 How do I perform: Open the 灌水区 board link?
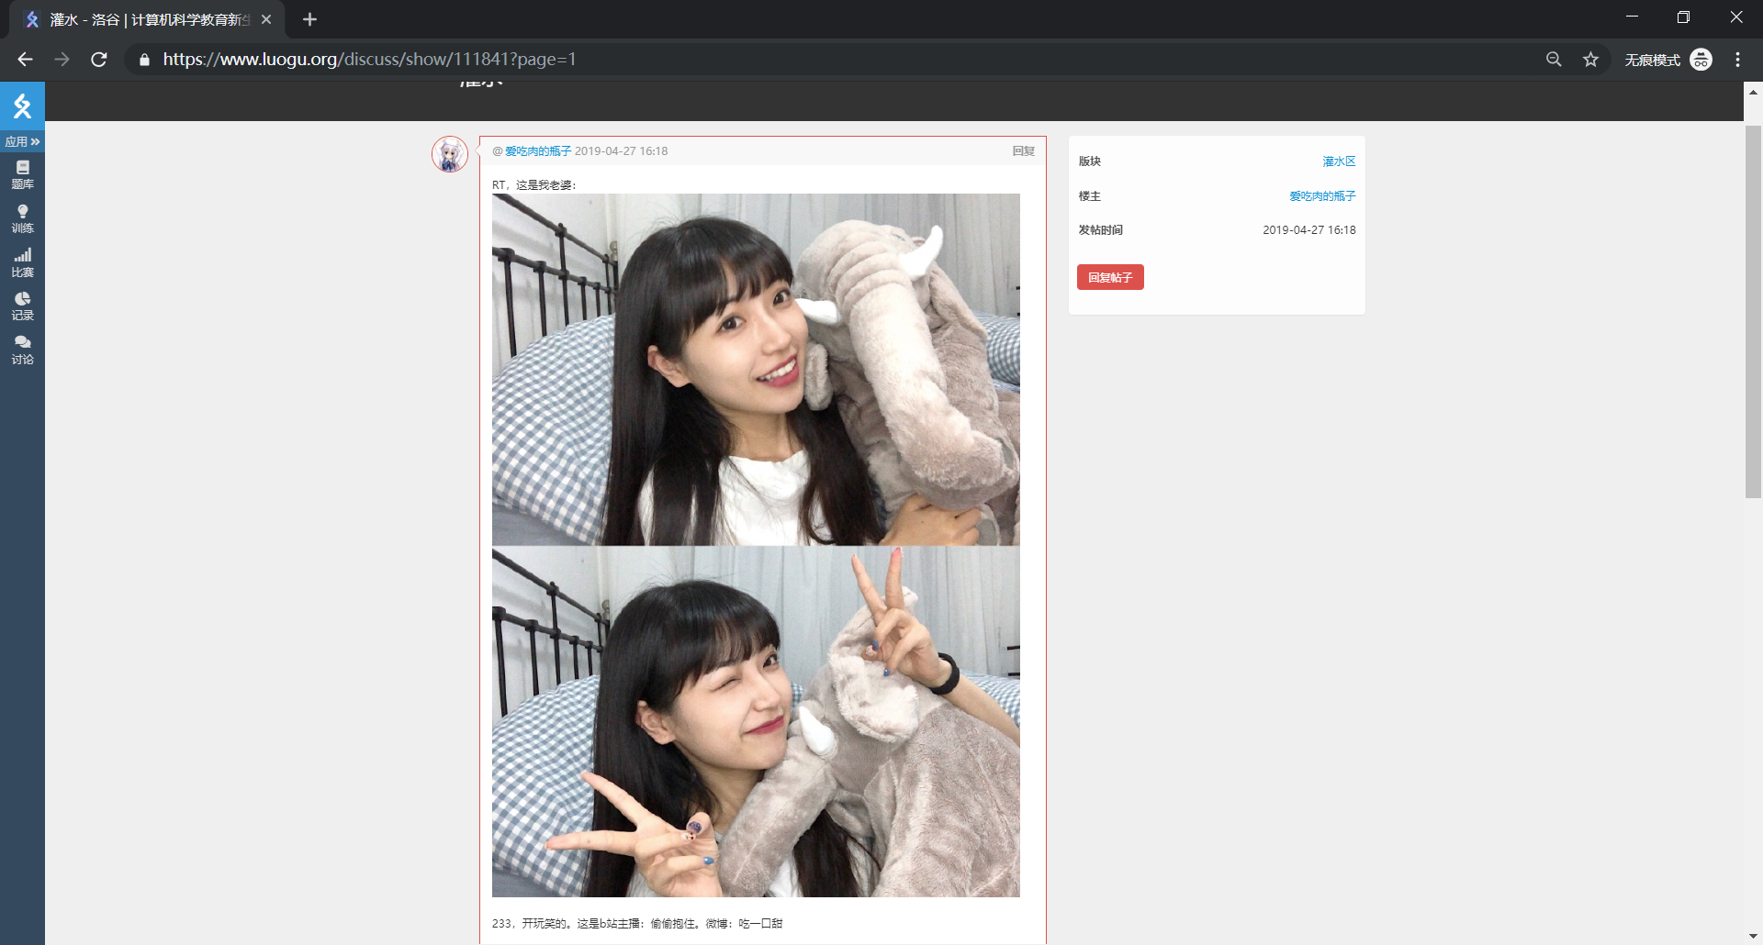1339,161
